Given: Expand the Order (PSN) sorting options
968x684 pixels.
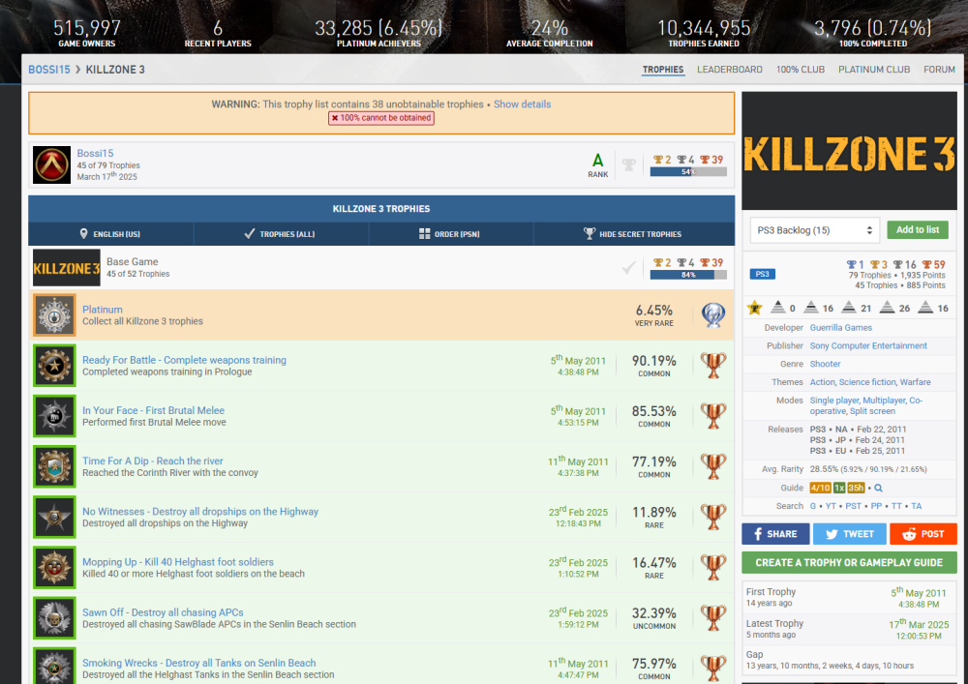Looking at the screenshot, I should (x=449, y=234).
